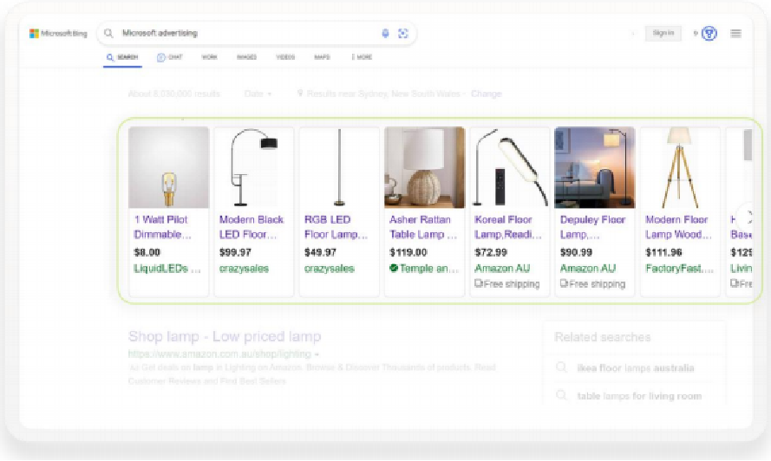Expand the Date filter dropdown

[258, 94]
